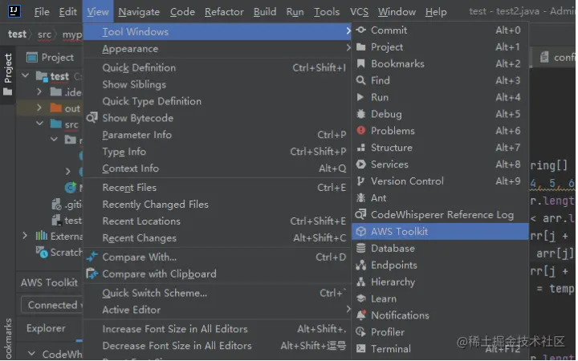578x361 pixels.
Task: Expand the .idea folder node
Action: coord(39,91)
